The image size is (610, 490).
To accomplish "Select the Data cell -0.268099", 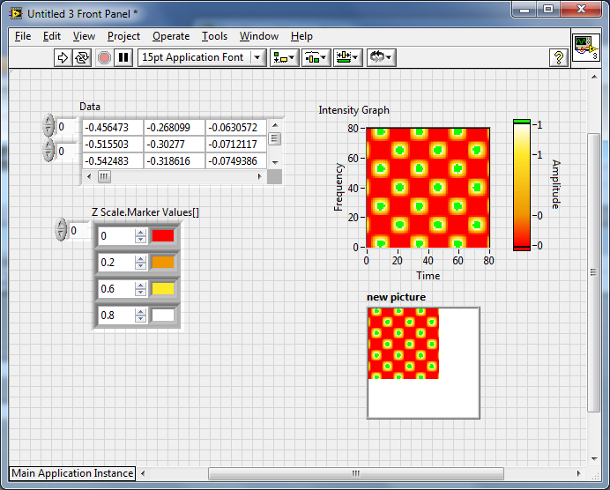I will (x=175, y=128).
